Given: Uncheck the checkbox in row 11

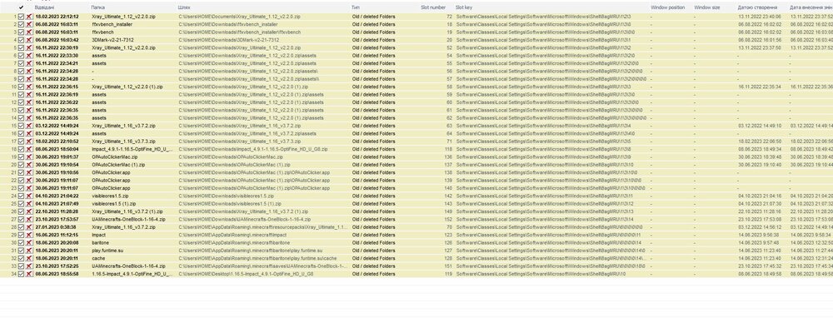Looking at the screenshot, I should click(22, 95).
